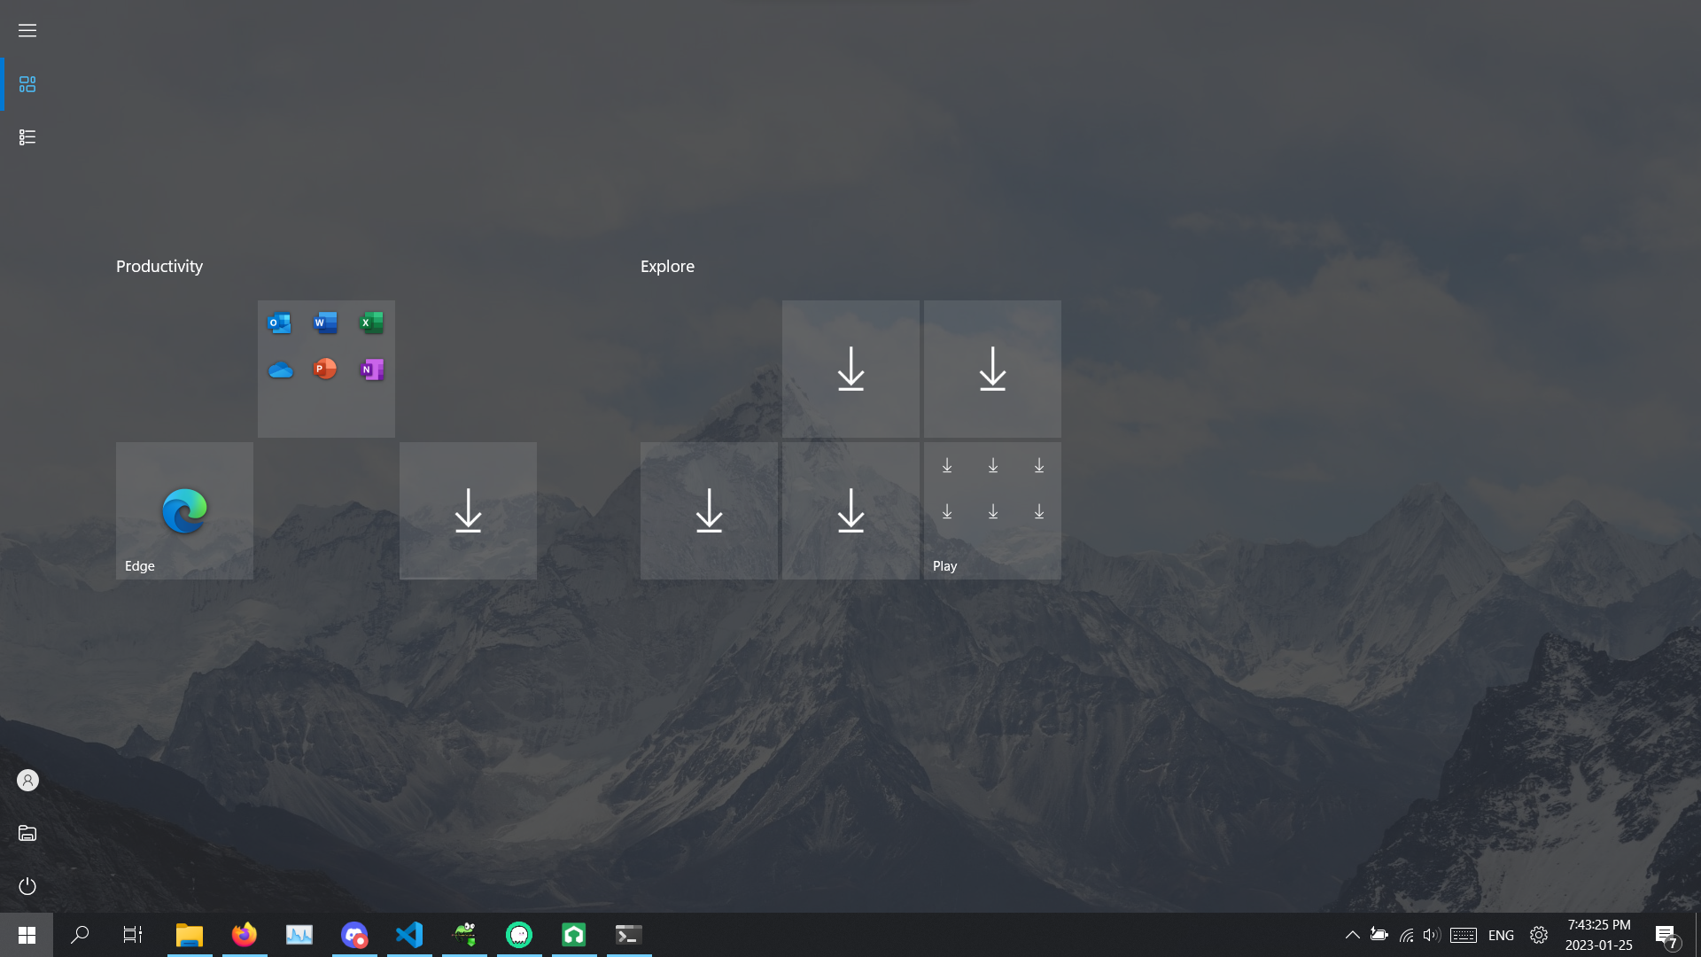1701x957 pixels.
Task: Show hidden system tray icons chevron
Action: pos(1352,935)
